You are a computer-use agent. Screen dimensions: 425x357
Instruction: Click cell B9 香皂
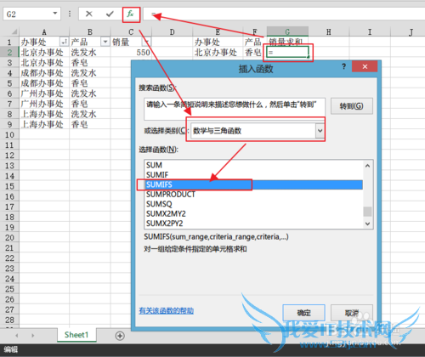(90, 124)
